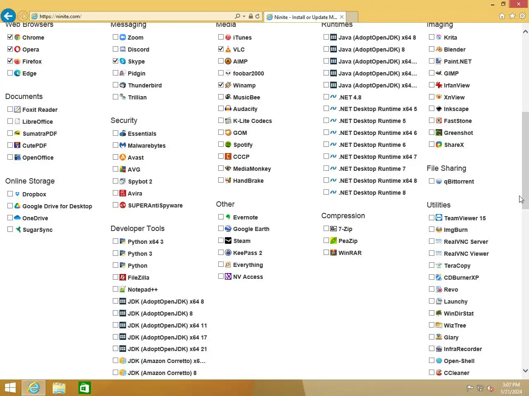Viewport: 529px width, 396px height.
Task: Click the qBittorrent icon
Action: coord(439,181)
